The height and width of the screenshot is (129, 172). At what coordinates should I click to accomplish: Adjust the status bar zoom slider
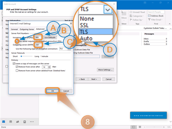(154, 127)
